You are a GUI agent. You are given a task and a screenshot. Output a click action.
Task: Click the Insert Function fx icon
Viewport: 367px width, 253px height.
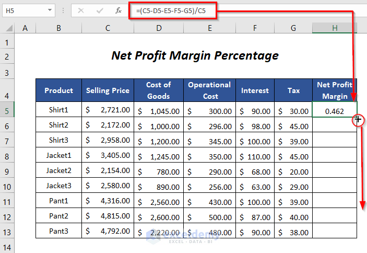[x=119, y=10]
